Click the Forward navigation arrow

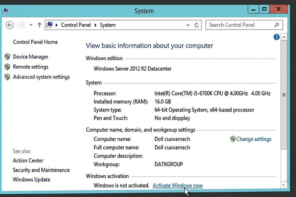[x=21, y=25]
